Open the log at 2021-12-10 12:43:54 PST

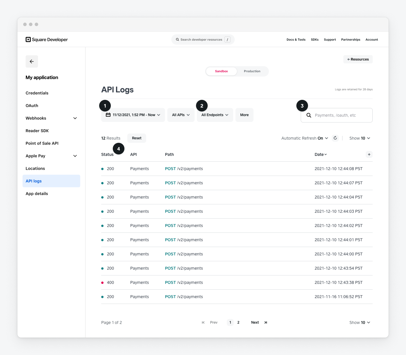[237, 268]
